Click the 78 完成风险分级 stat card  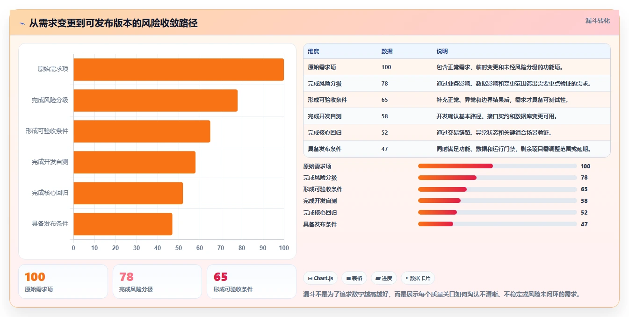point(157,281)
